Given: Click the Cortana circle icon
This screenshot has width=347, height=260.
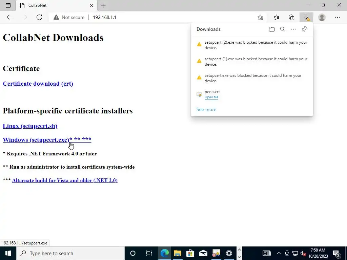Looking at the screenshot, I should pos(133,253).
